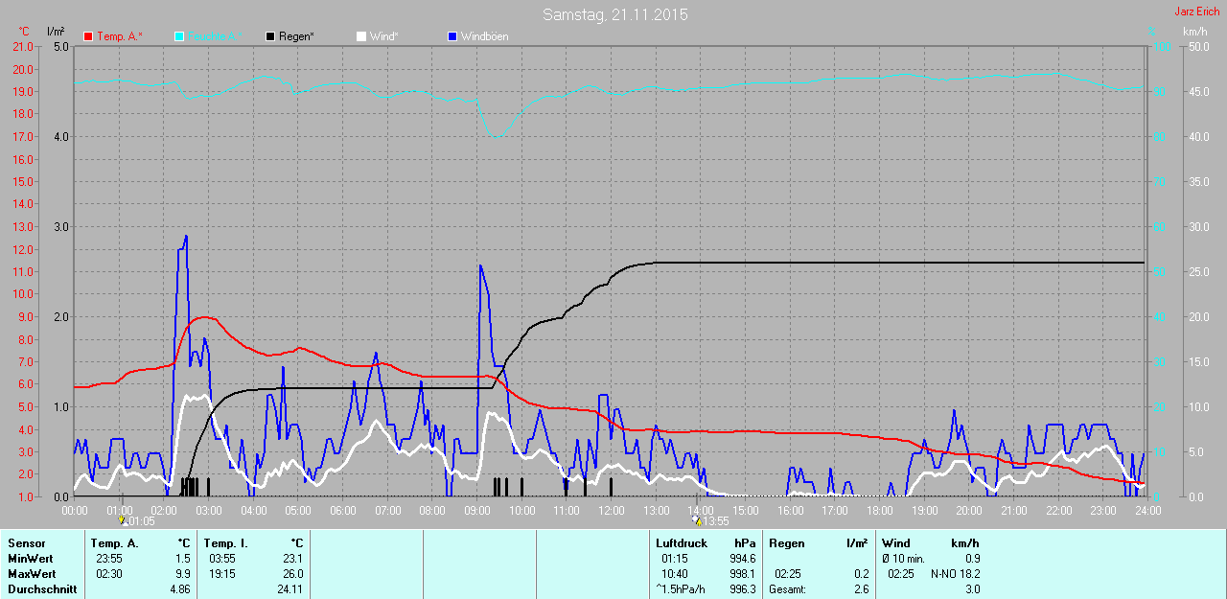
Task: Select the 'Windböen' legend label
Action: click(x=485, y=36)
